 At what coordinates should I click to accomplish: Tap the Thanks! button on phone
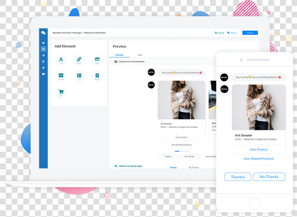(238, 177)
